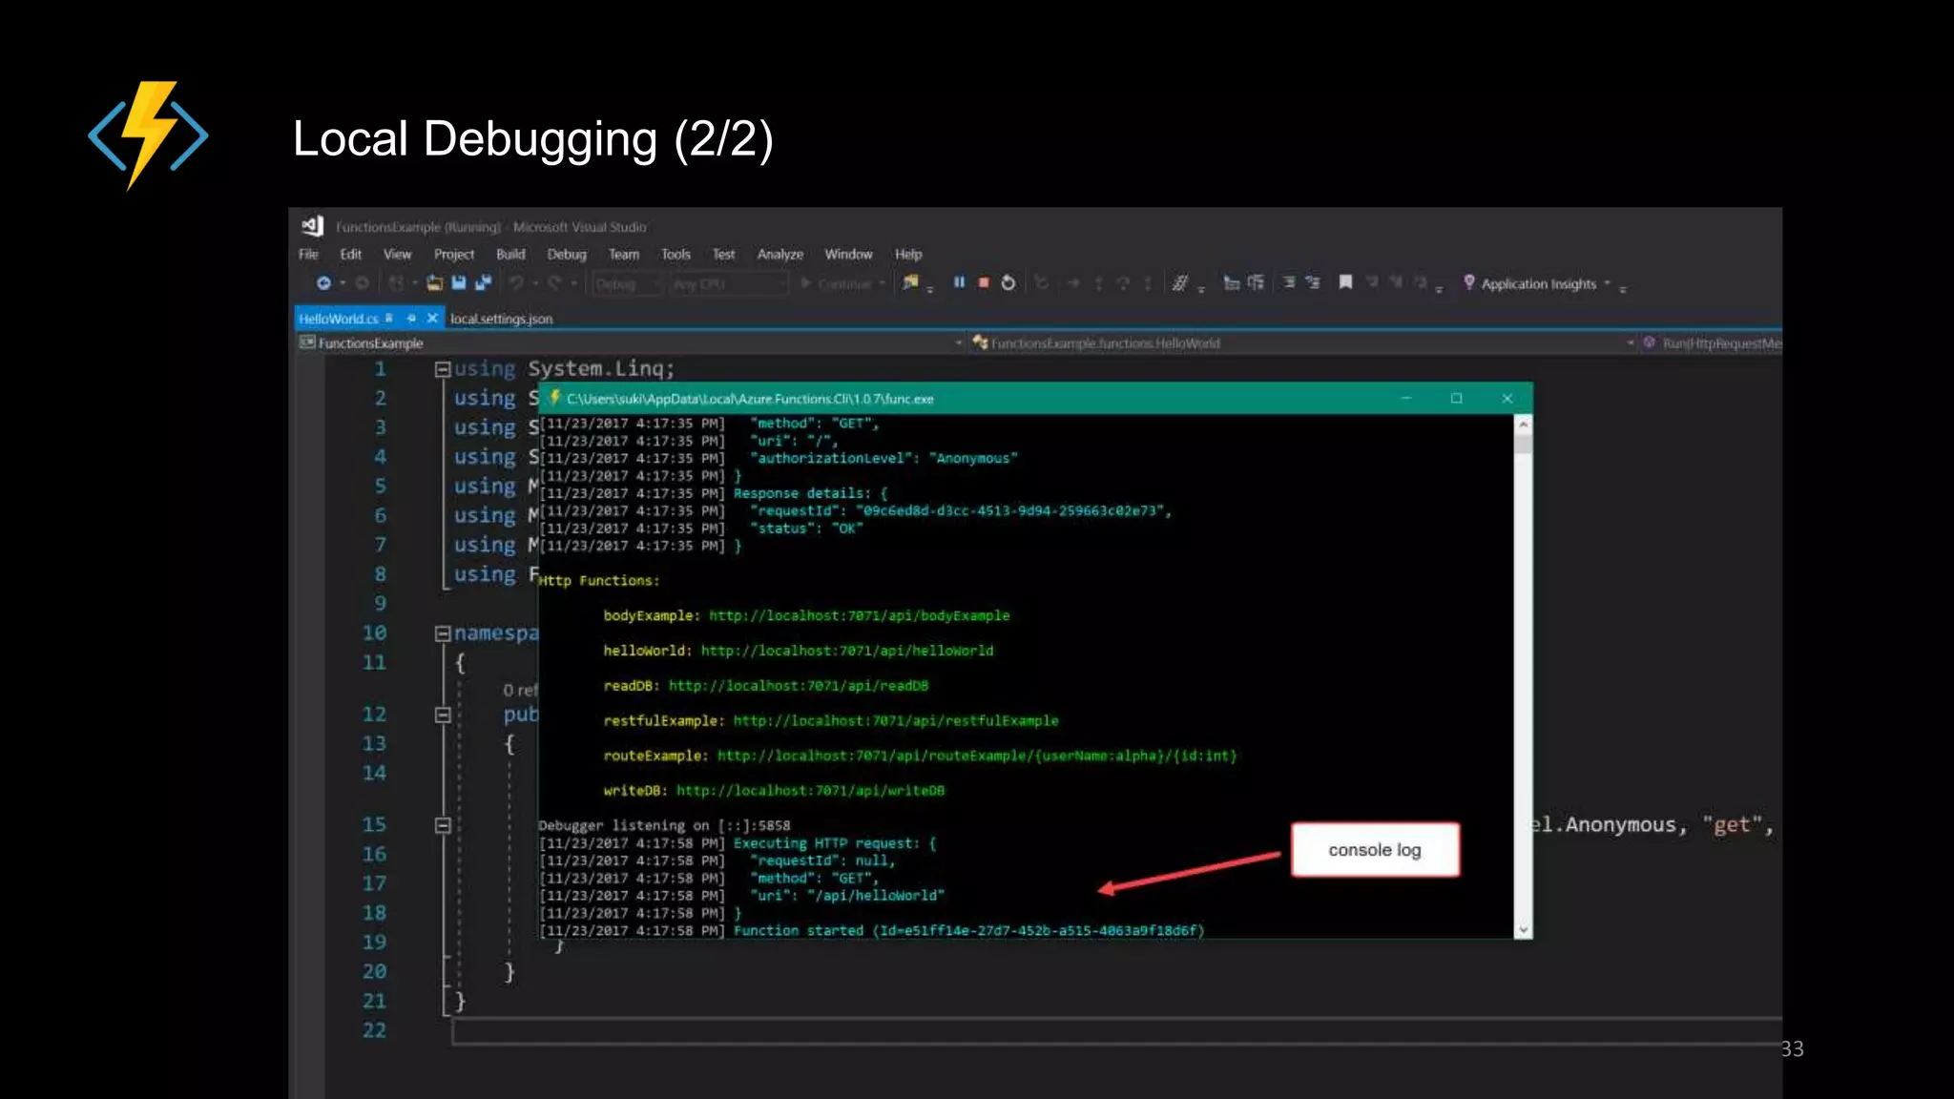Click the Open File folder icon
The image size is (1954, 1099).
click(x=435, y=283)
